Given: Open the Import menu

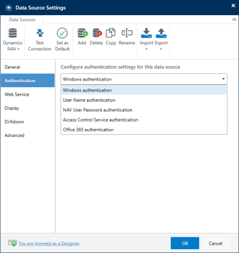Looking at the screenshot, I should [x=146, y=39].
